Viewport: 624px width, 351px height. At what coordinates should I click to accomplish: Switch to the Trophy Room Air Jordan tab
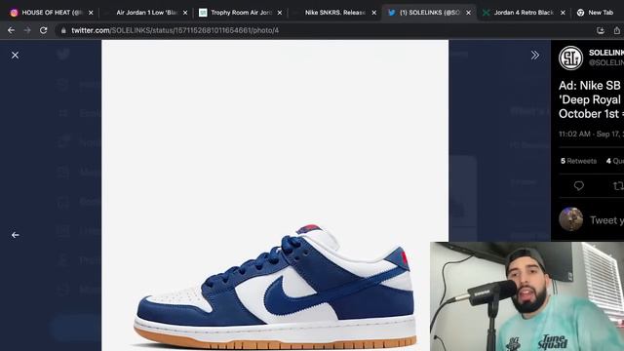point(240,13)
